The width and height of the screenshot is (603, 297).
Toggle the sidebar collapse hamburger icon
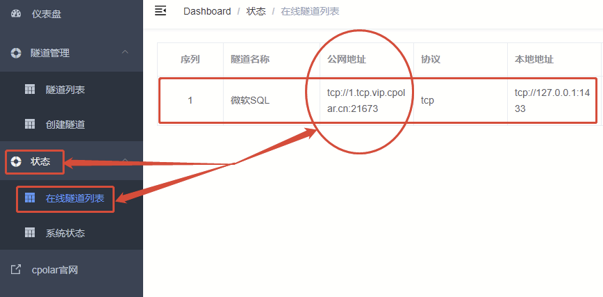[x=160, y=11]
